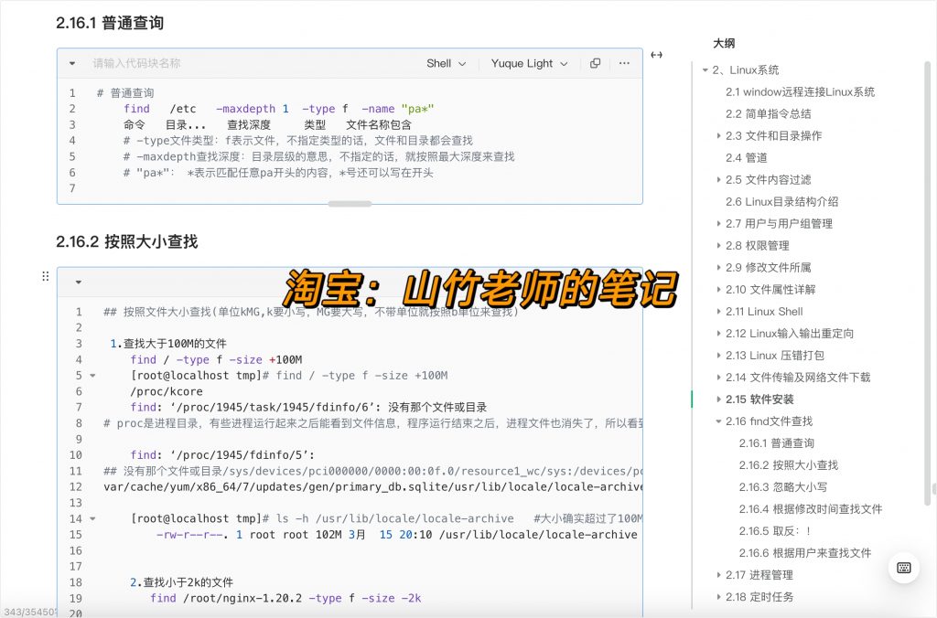Screen dimensions: 937x618
Task: Open the keyboard shortcut icon at bottom right
Action: pos(904,568)
